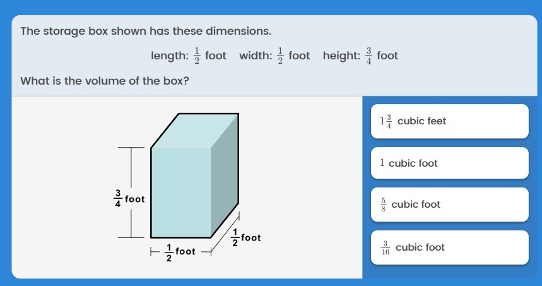Click the fraction 5/8 in third answer
Image resolution: width=542 pixels, height=286 pixels.
[384, 205]
